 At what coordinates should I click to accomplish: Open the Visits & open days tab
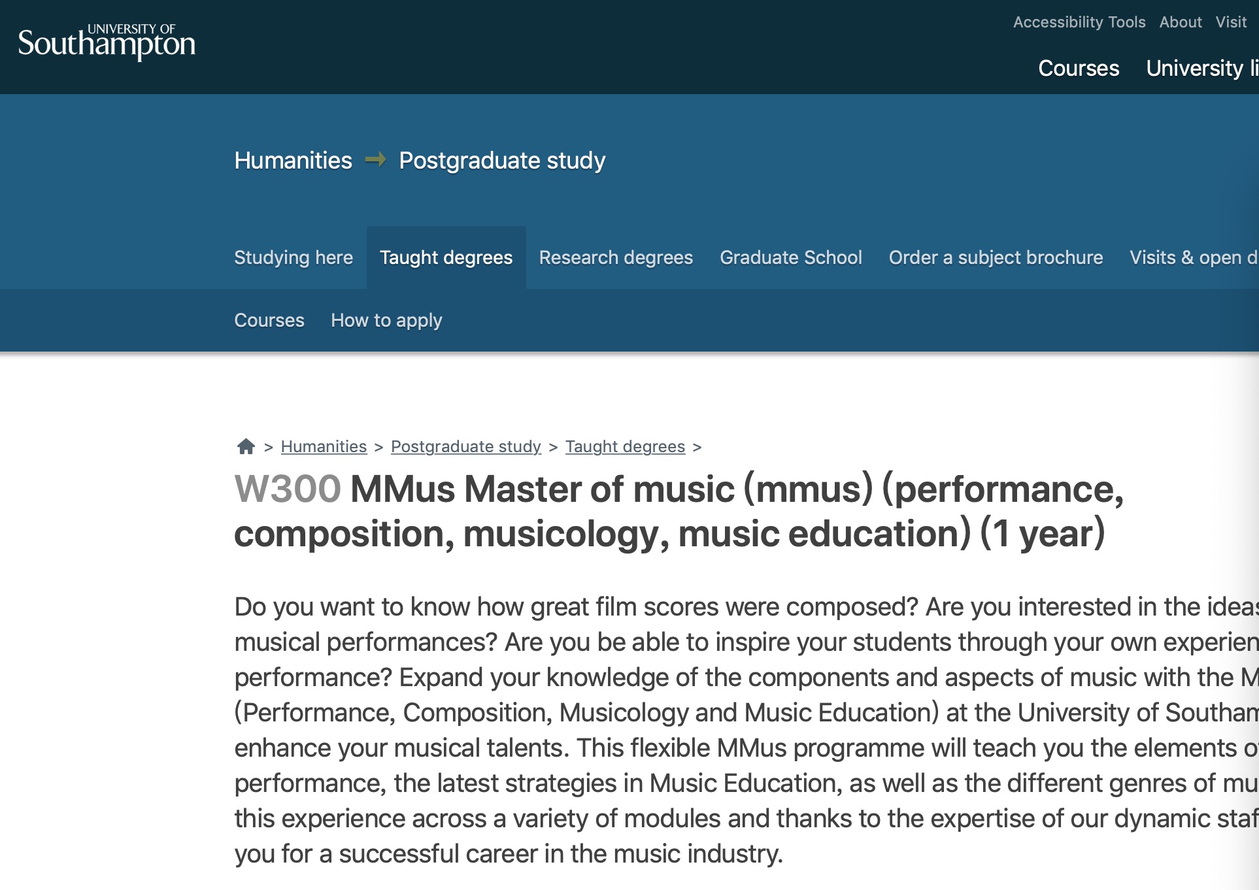click(1193, 257)
